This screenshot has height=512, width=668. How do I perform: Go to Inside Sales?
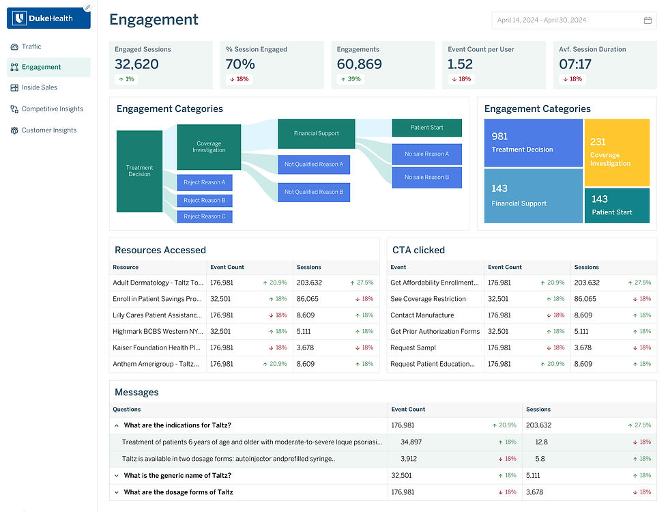(x=48, y=87)
